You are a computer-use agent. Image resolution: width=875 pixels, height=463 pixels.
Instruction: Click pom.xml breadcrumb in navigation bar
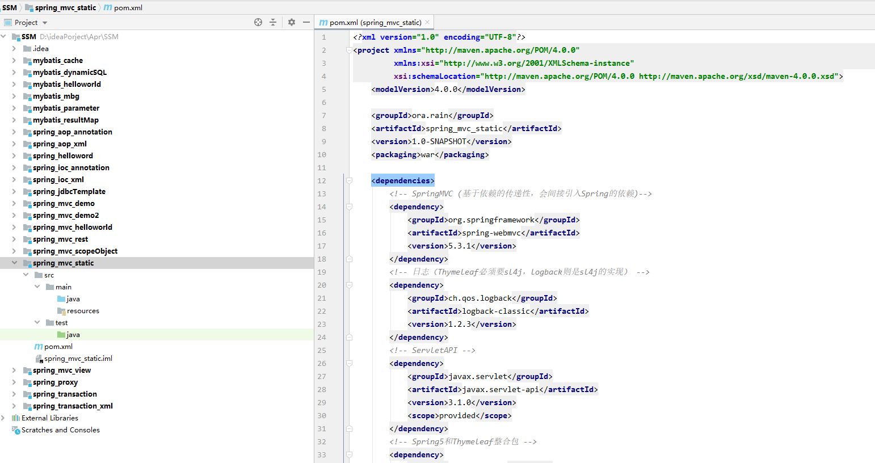coord(123,7)
